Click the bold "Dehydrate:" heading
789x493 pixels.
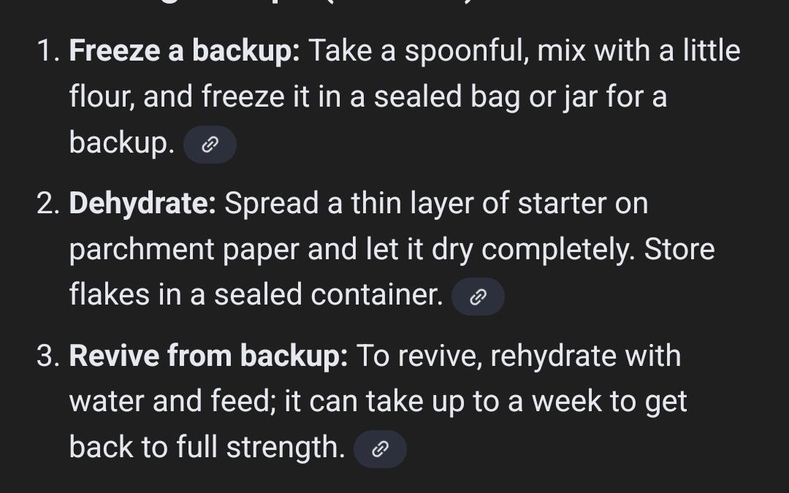(142, 204)
